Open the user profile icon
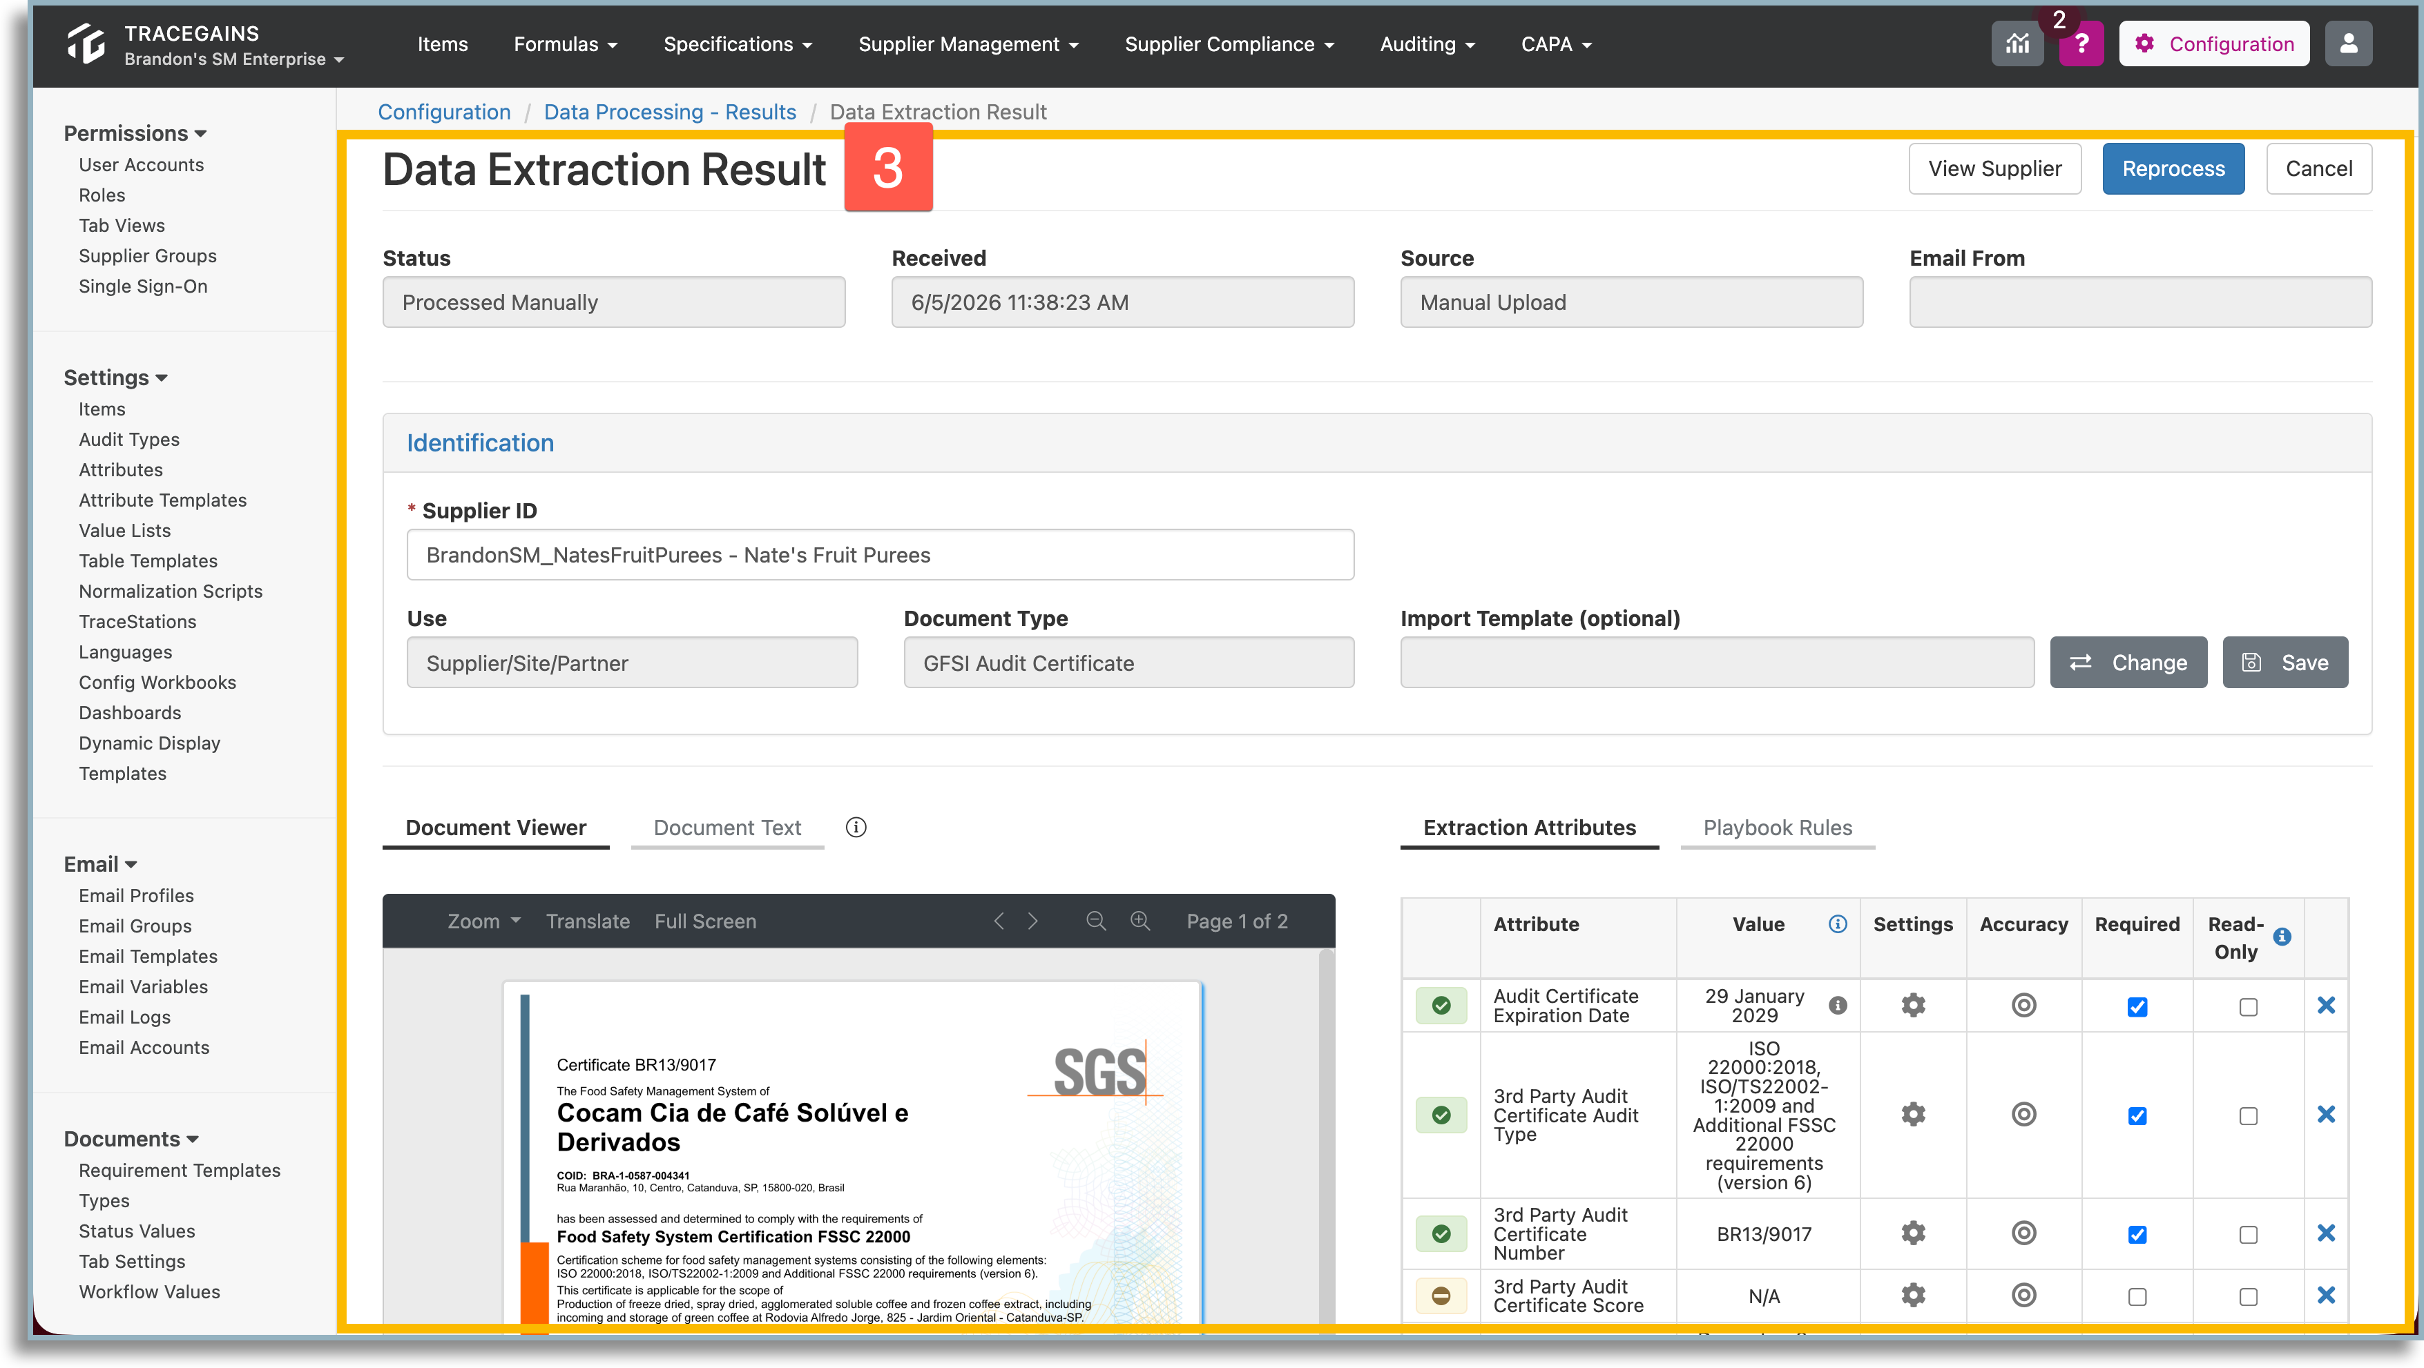The image size is (2424, 1368). (x=2348, y=44)
